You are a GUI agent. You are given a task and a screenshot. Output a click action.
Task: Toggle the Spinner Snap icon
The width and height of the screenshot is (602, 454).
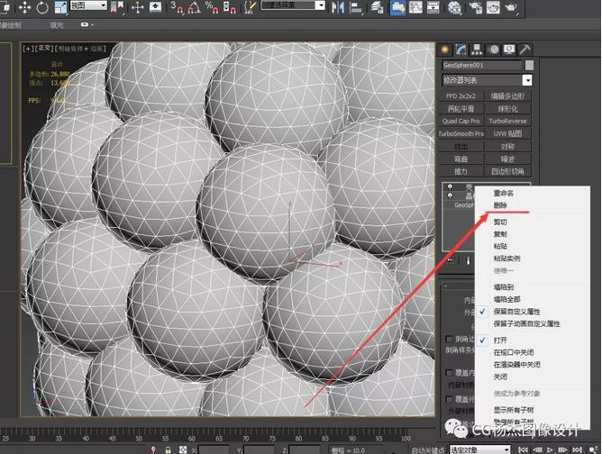(230, 7)
